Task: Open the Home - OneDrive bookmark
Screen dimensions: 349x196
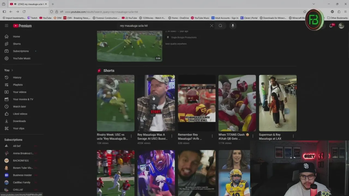Action: point(178,18)
